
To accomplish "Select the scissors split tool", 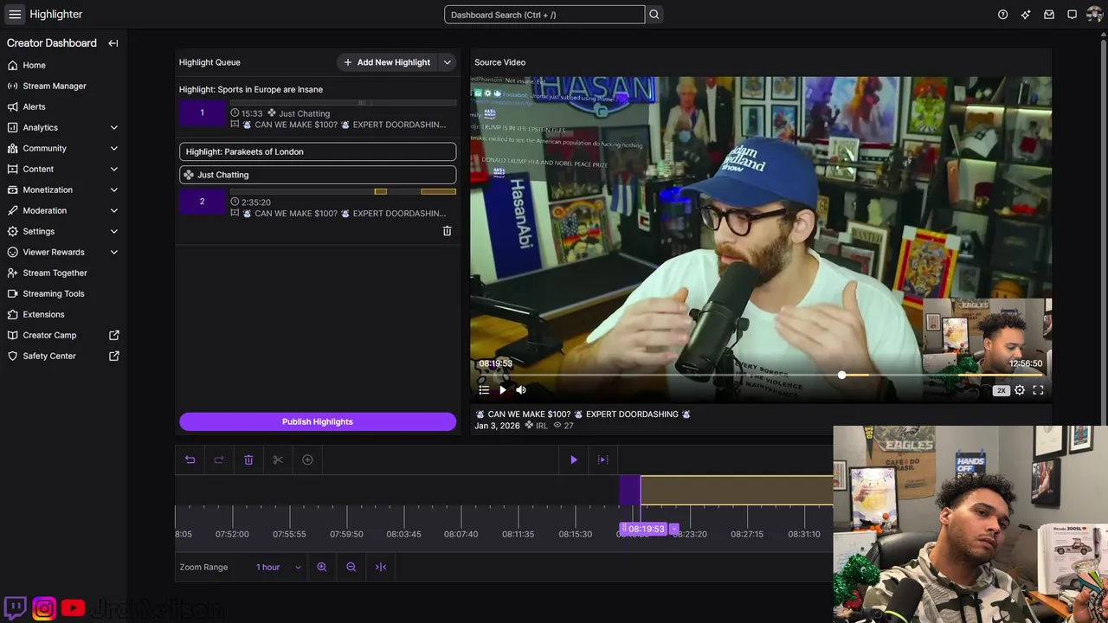I will (x=278, y=459).
